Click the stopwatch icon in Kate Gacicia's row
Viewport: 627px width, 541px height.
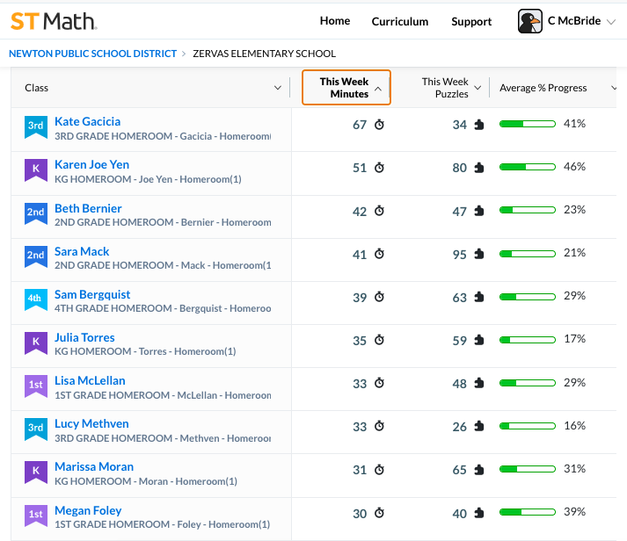tap(379, 125)
